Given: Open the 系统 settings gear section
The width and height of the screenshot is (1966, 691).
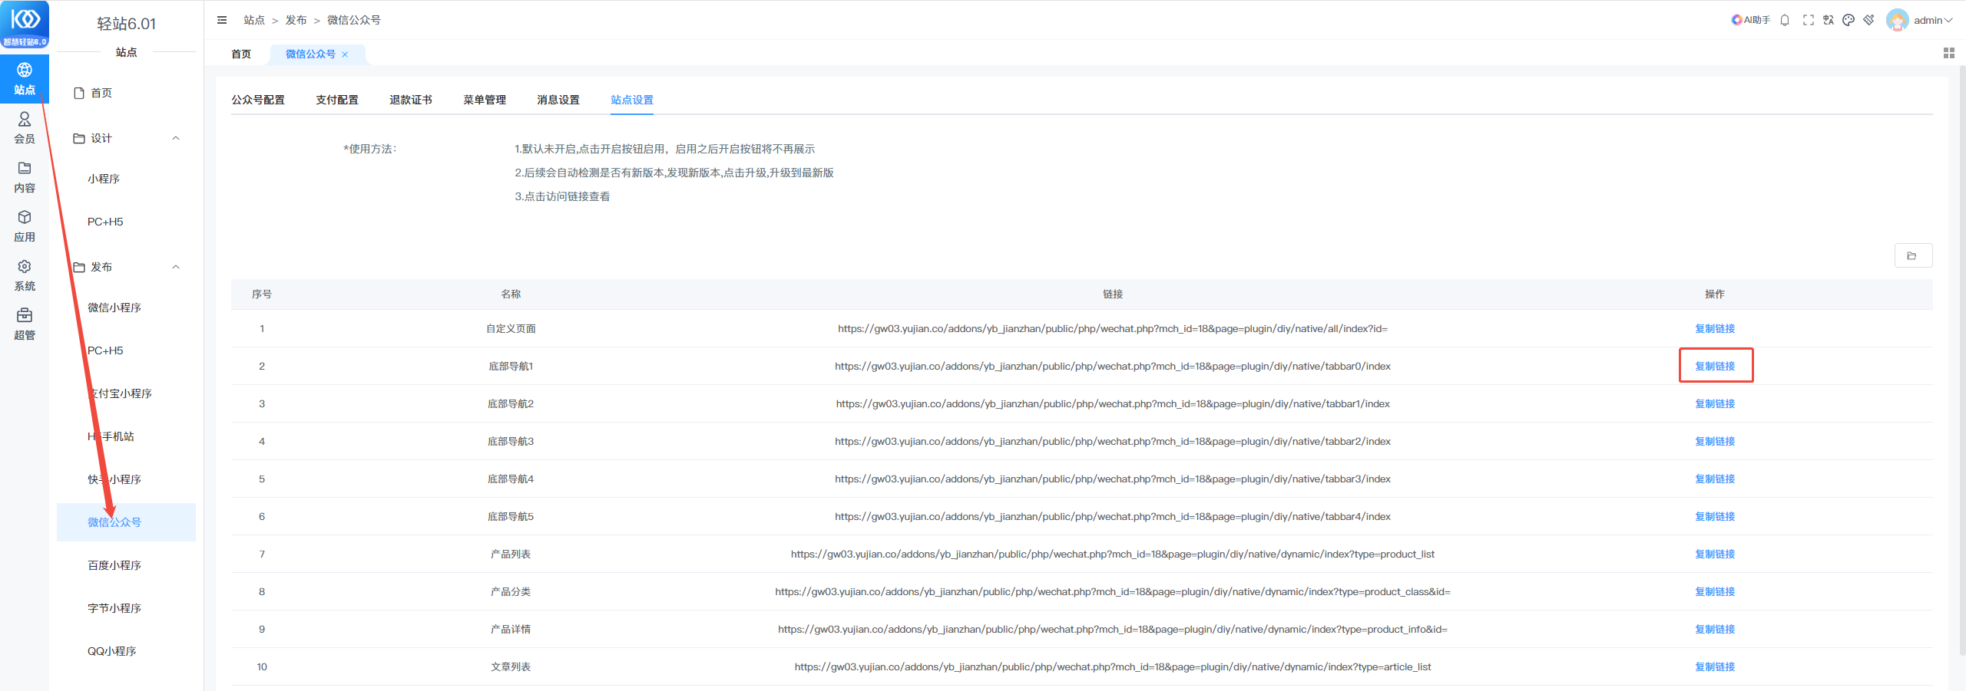Looking at the screenshot, I should (x=25, y=275).
